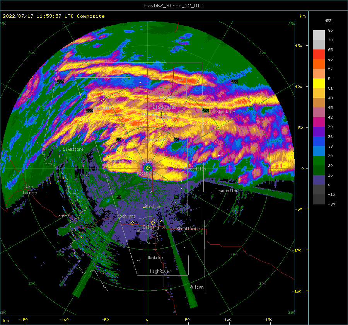The image size is (348, 325).
Task: Click the yellow diamond marker beside Cochrane
Action: (x=133, y=223)
